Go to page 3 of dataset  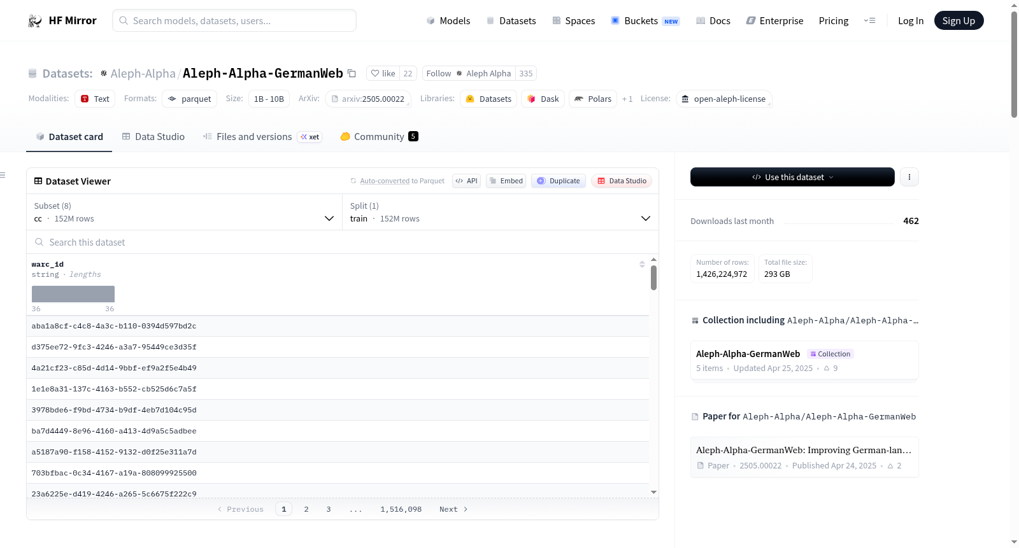[x=329, y=509]
